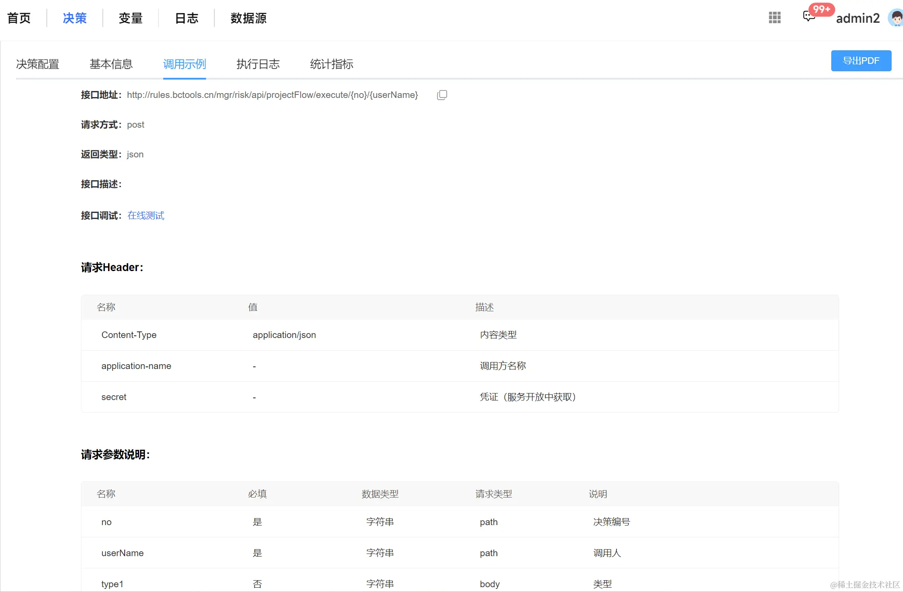Screen dimensions: 903x592
Task: Select the Content-Type header row
Action: [x=129, y=335]
